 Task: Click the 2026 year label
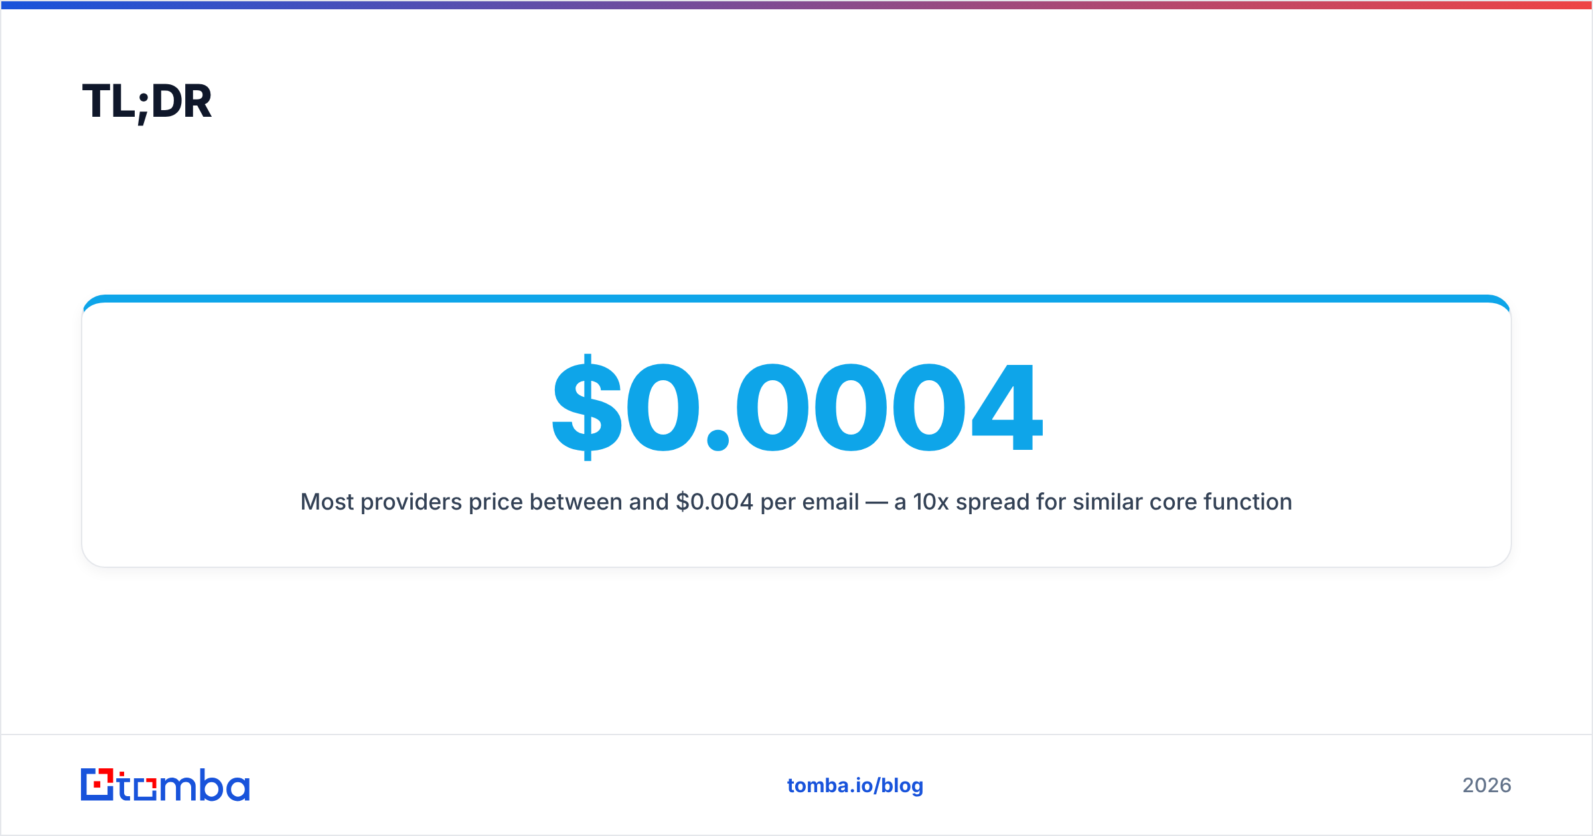point(1487,786)
